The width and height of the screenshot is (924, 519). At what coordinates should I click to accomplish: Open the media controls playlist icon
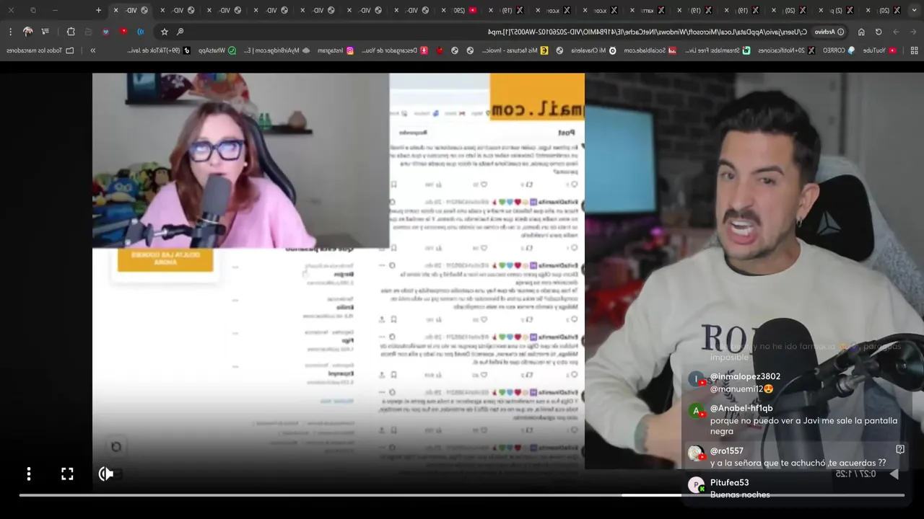pyautogui.click(x=45, y=32)
